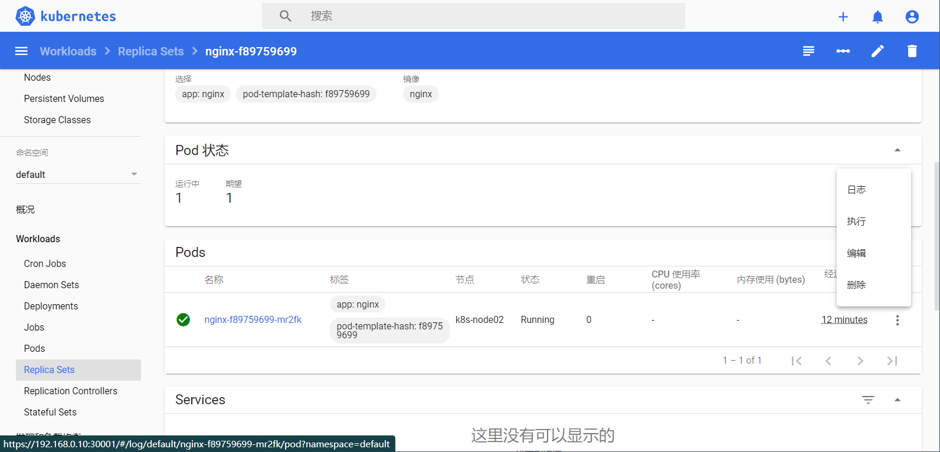
Task: Open Workloads in the sidebar
Action: click(38, 239)
